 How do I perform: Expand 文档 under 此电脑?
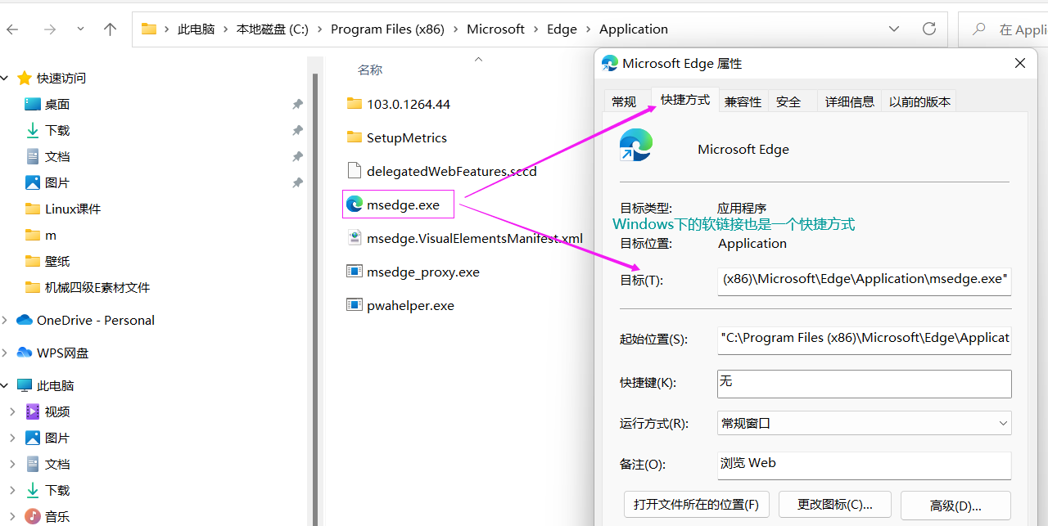[12, 465]
